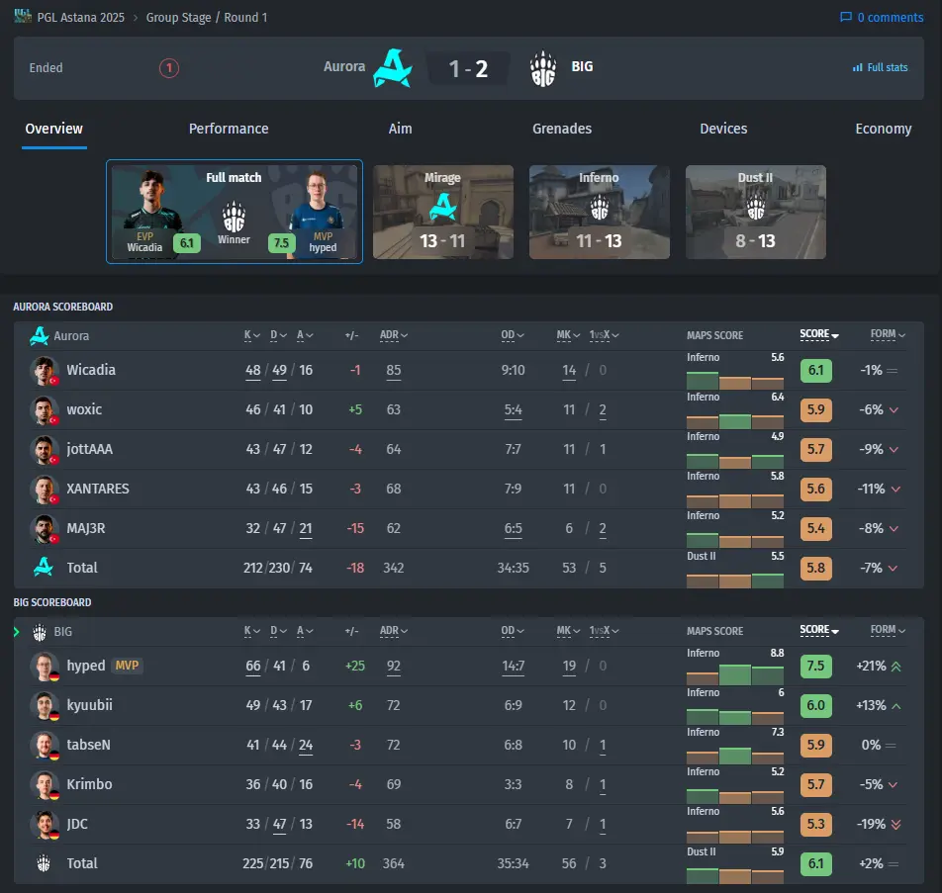Image resolution: width=942 pixels, height=893 pixels.
Task: Sort BIG scoreboard by SCORE column
Action: [819, 629]
